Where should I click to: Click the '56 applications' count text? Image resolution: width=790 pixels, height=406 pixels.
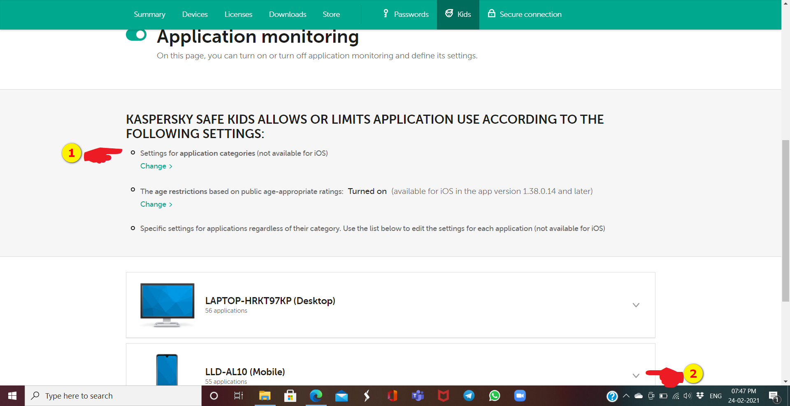click(226, 311)
